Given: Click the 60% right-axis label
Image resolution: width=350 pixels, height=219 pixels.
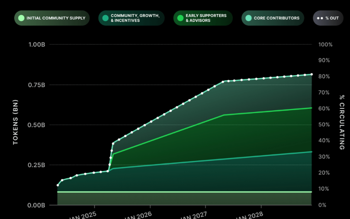Looking at the screenshot, I should pos(324,109).
